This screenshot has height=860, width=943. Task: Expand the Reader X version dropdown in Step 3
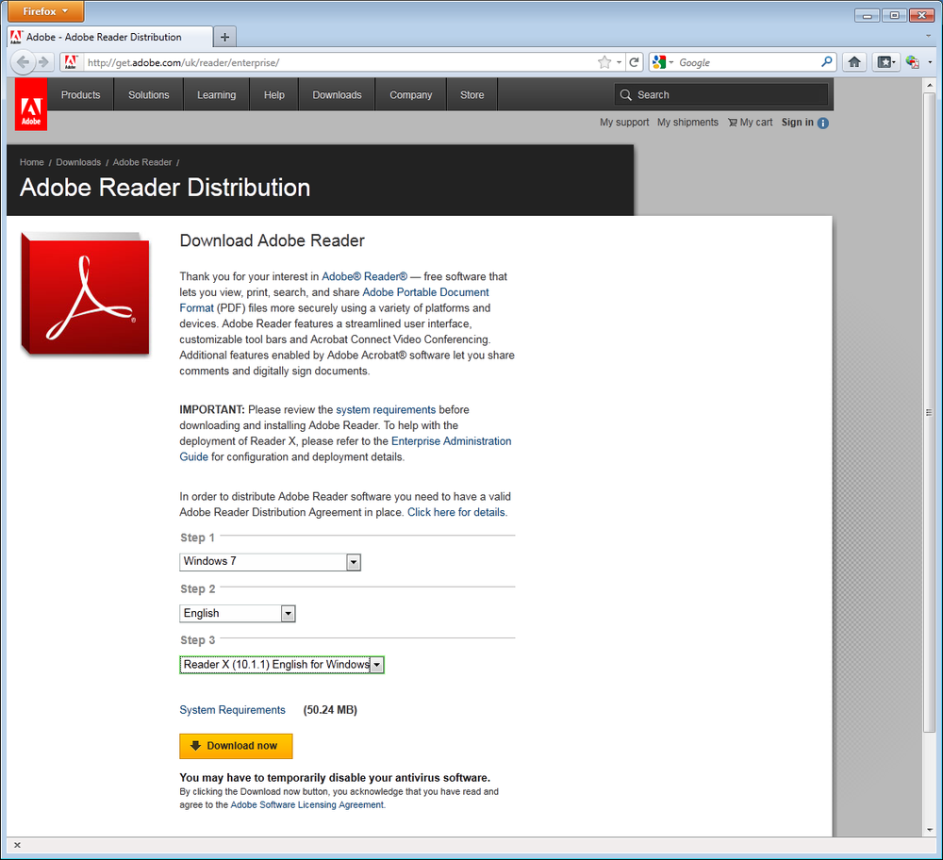(x=376, y=664)
